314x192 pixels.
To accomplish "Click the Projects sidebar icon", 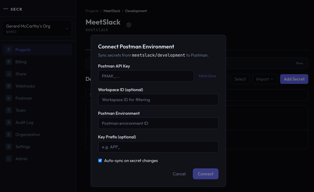I will (x=9, y=50).
